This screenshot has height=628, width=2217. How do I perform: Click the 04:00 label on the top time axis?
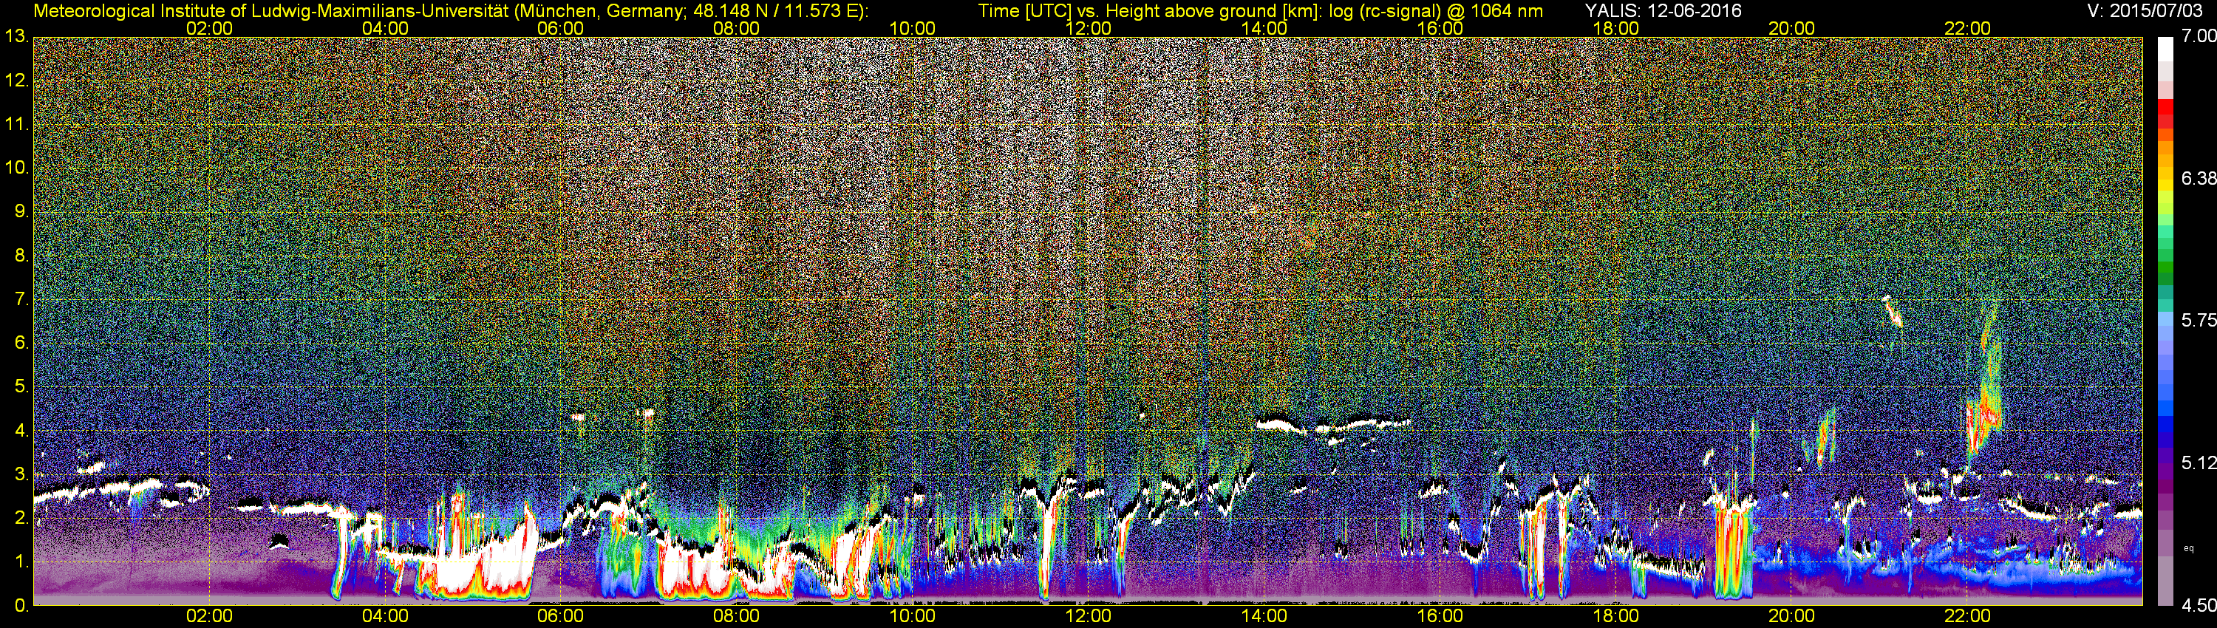385,28
